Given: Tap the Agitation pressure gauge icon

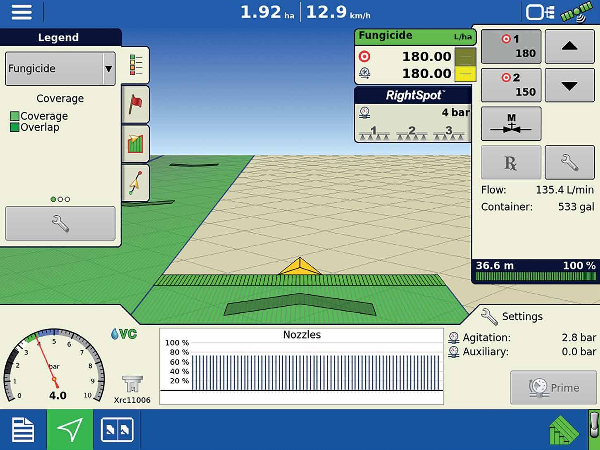Looking at the screenshot, I should click(454, 338).
